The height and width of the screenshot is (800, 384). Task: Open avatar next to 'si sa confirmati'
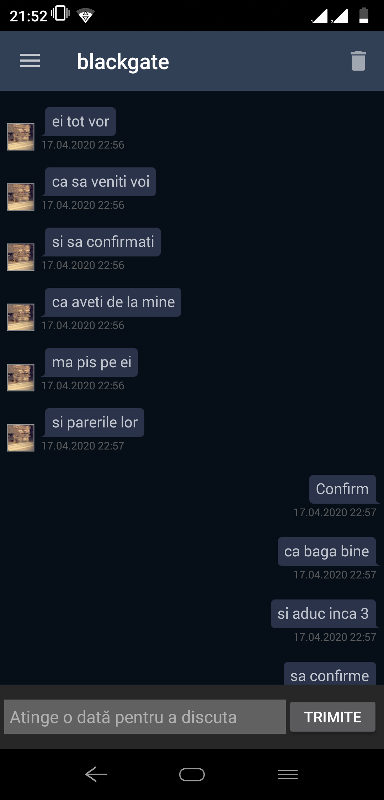21,257
